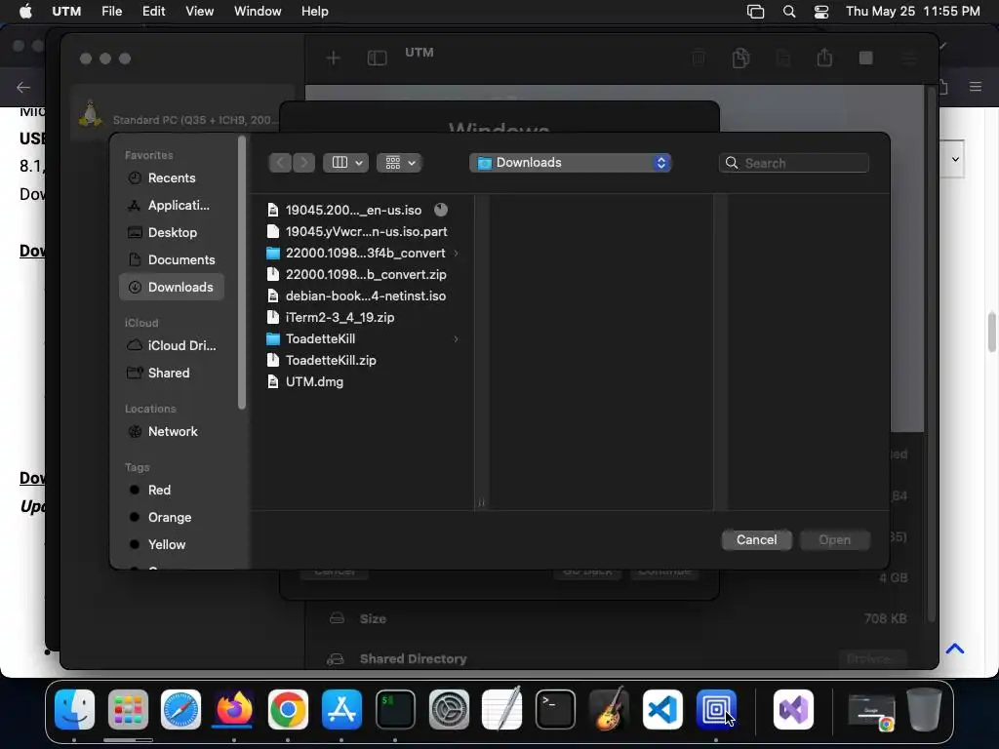Open Control Center in menu bar
This screenshot has width=999, height=749.
tap(821, 12)
